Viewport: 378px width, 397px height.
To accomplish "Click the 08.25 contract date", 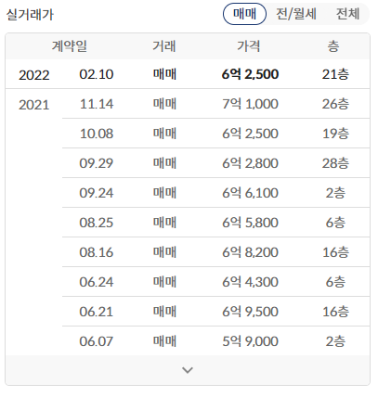I will (97, 223).
